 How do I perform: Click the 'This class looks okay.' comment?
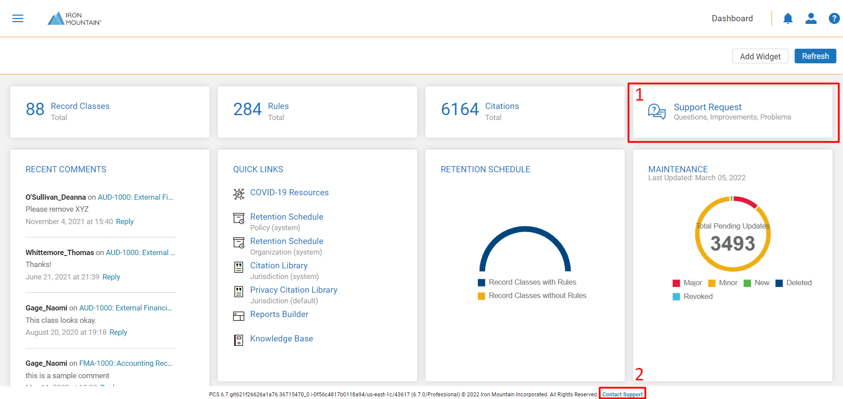click(x=61, y=320)
